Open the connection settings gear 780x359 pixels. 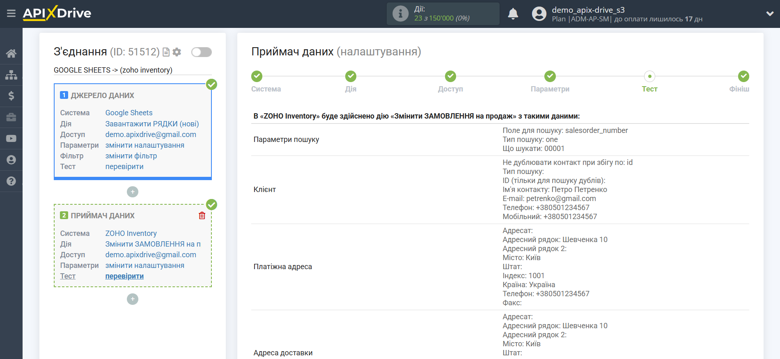coord(177,52)
